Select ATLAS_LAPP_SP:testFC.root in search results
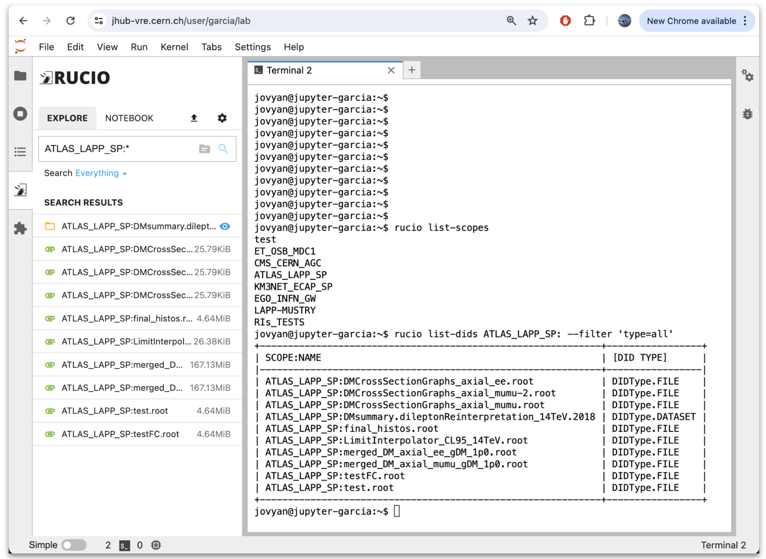Screen dimensions: 766x559 click(x=120, y=434)
